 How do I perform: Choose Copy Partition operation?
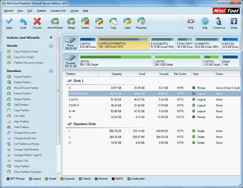point(21,110)
